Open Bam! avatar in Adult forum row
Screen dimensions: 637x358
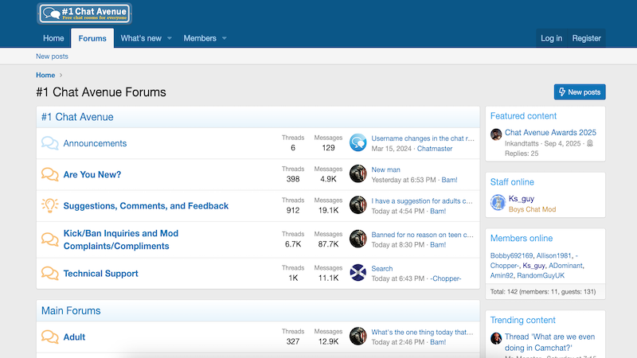(358, 336)
